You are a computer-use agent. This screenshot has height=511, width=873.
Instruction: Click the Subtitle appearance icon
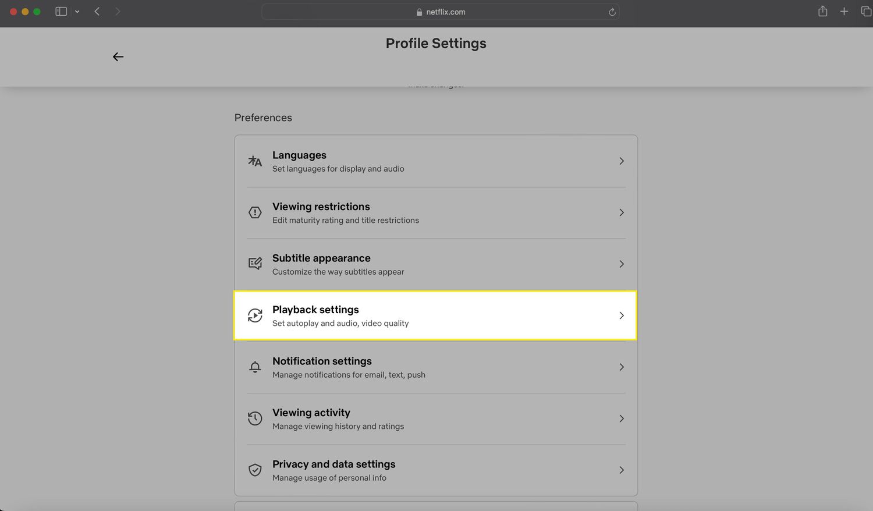pos(255,263)
